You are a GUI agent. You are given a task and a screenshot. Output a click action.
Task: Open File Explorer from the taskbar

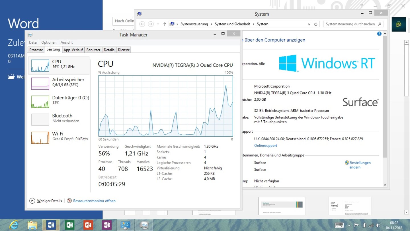click(32, 225)
